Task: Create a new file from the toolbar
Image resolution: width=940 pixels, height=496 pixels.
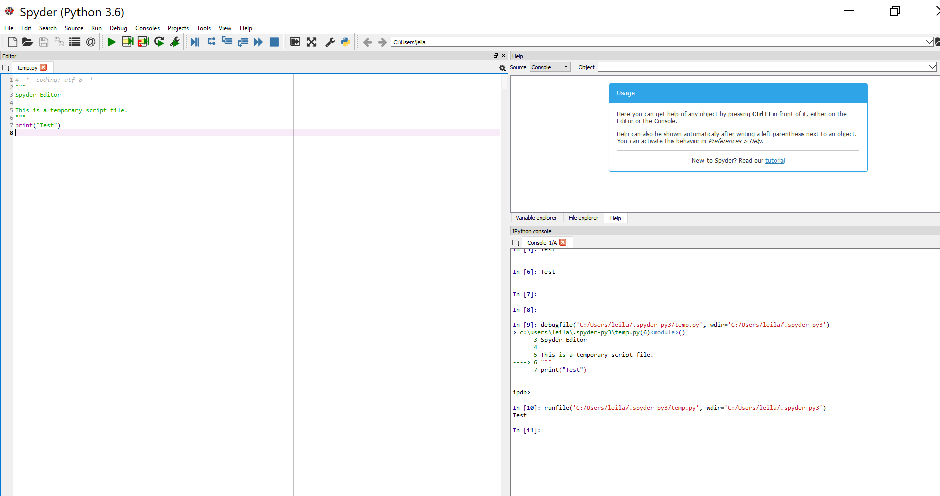Action: 13,42
